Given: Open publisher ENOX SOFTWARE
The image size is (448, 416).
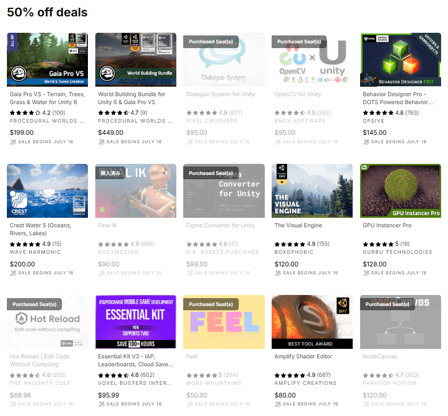Looking at the screenshot, I should pos(300,121).
